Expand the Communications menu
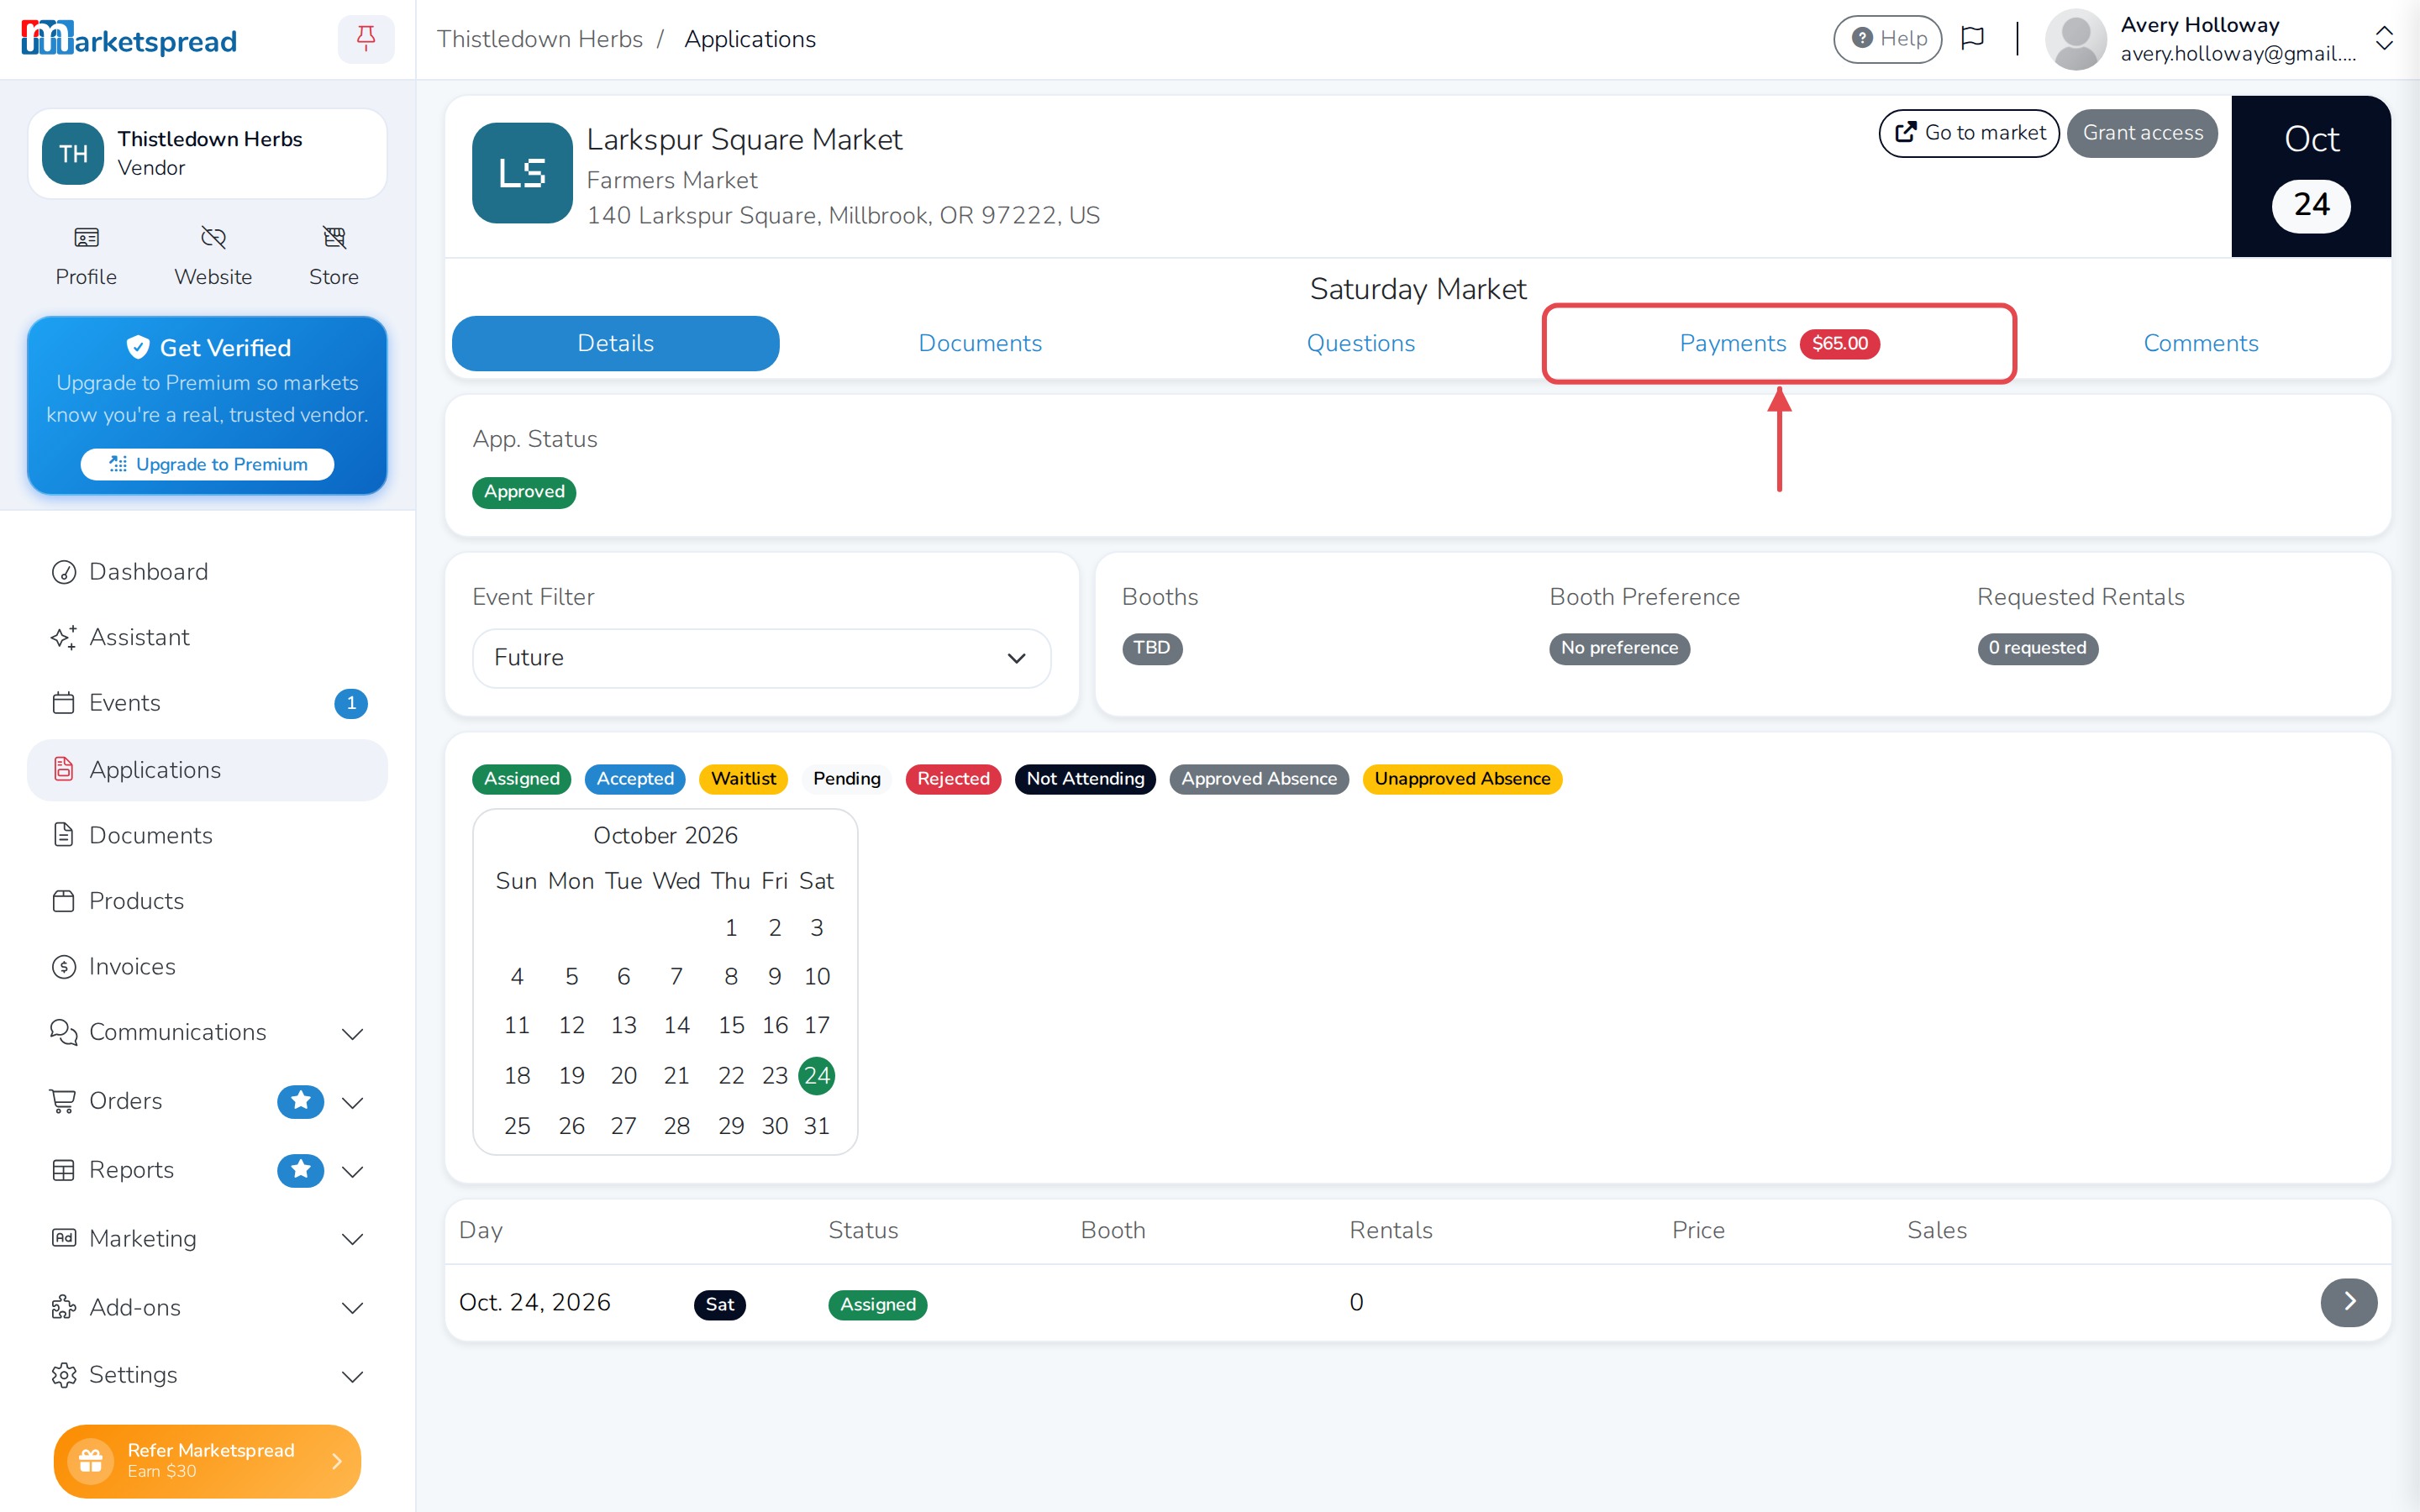 pyautogui.click(x=207, y=1032)
